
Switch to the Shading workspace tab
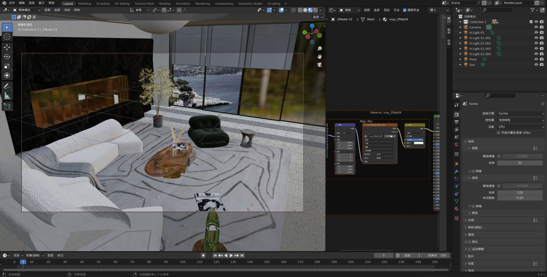pos(165,4)
